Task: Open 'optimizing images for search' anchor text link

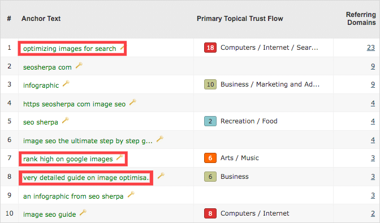Action: point(70,49)
